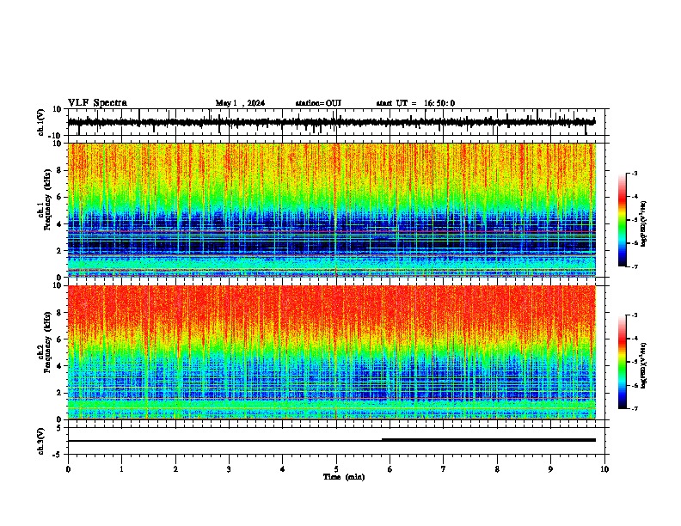Click the "ch.3(V)" axis label
681x526 pixels.
[41, 442]
